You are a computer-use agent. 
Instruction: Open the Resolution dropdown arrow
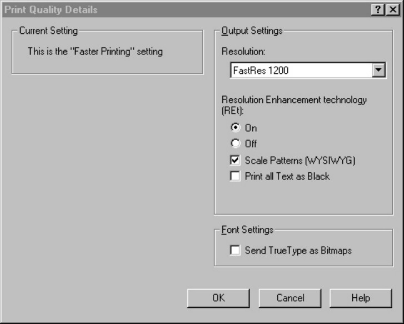click(x=379, y=71)
